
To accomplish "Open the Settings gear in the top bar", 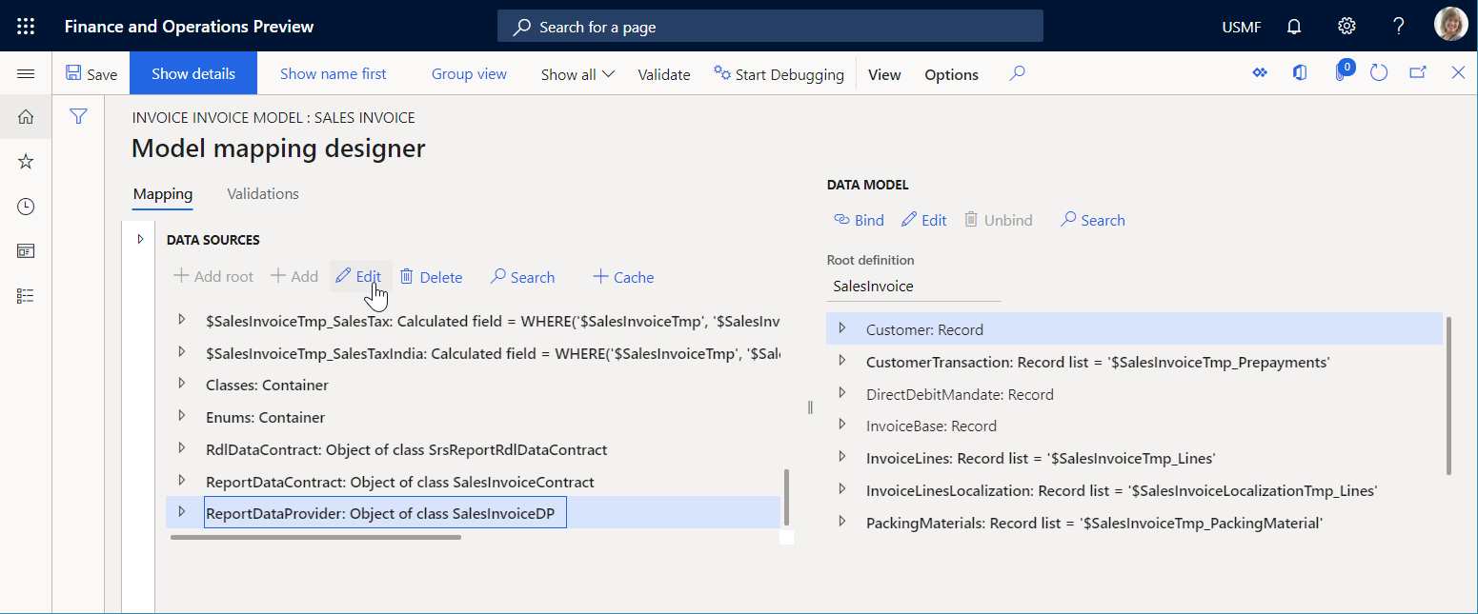I will pyautogui.click(x=1346, y=26).
